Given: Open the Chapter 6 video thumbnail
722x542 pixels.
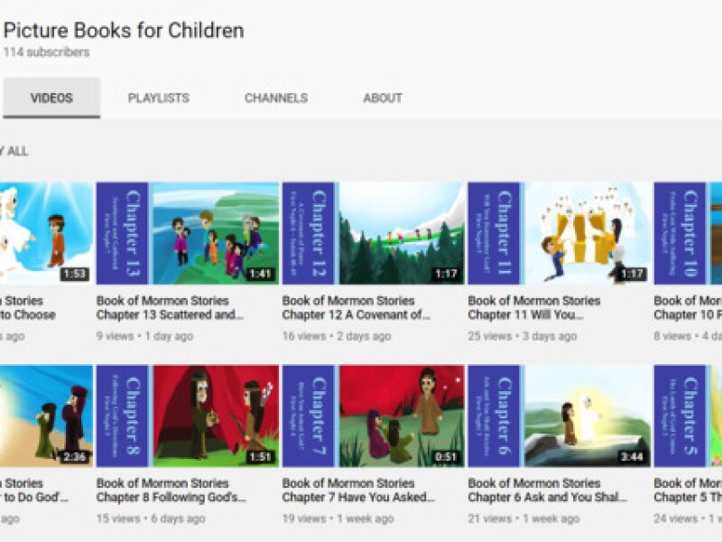Looking at the screenshot, I should click(559, 416).
